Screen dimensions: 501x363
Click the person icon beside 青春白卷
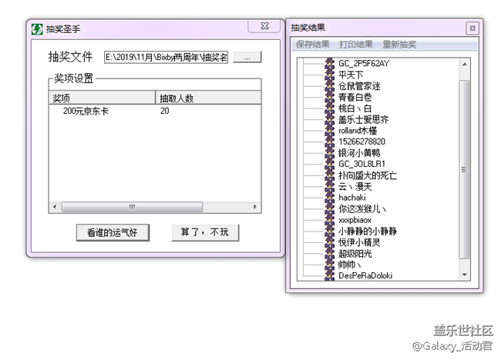pos(330,97)
